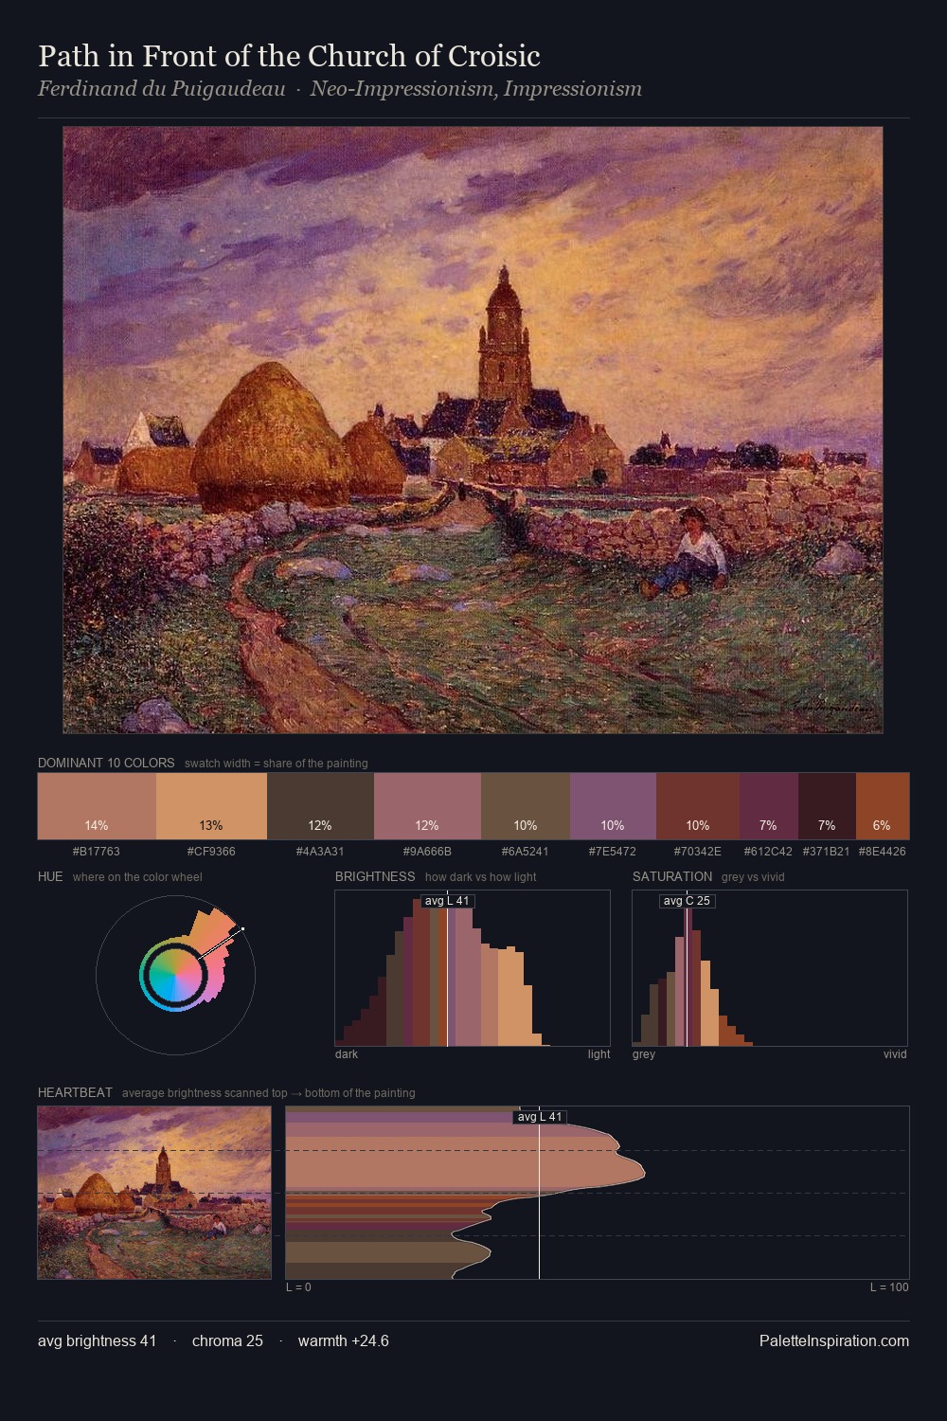Click the heartbeat brightness profile chart
This screenshot has width=947, height=1421.
[598, 1193]
